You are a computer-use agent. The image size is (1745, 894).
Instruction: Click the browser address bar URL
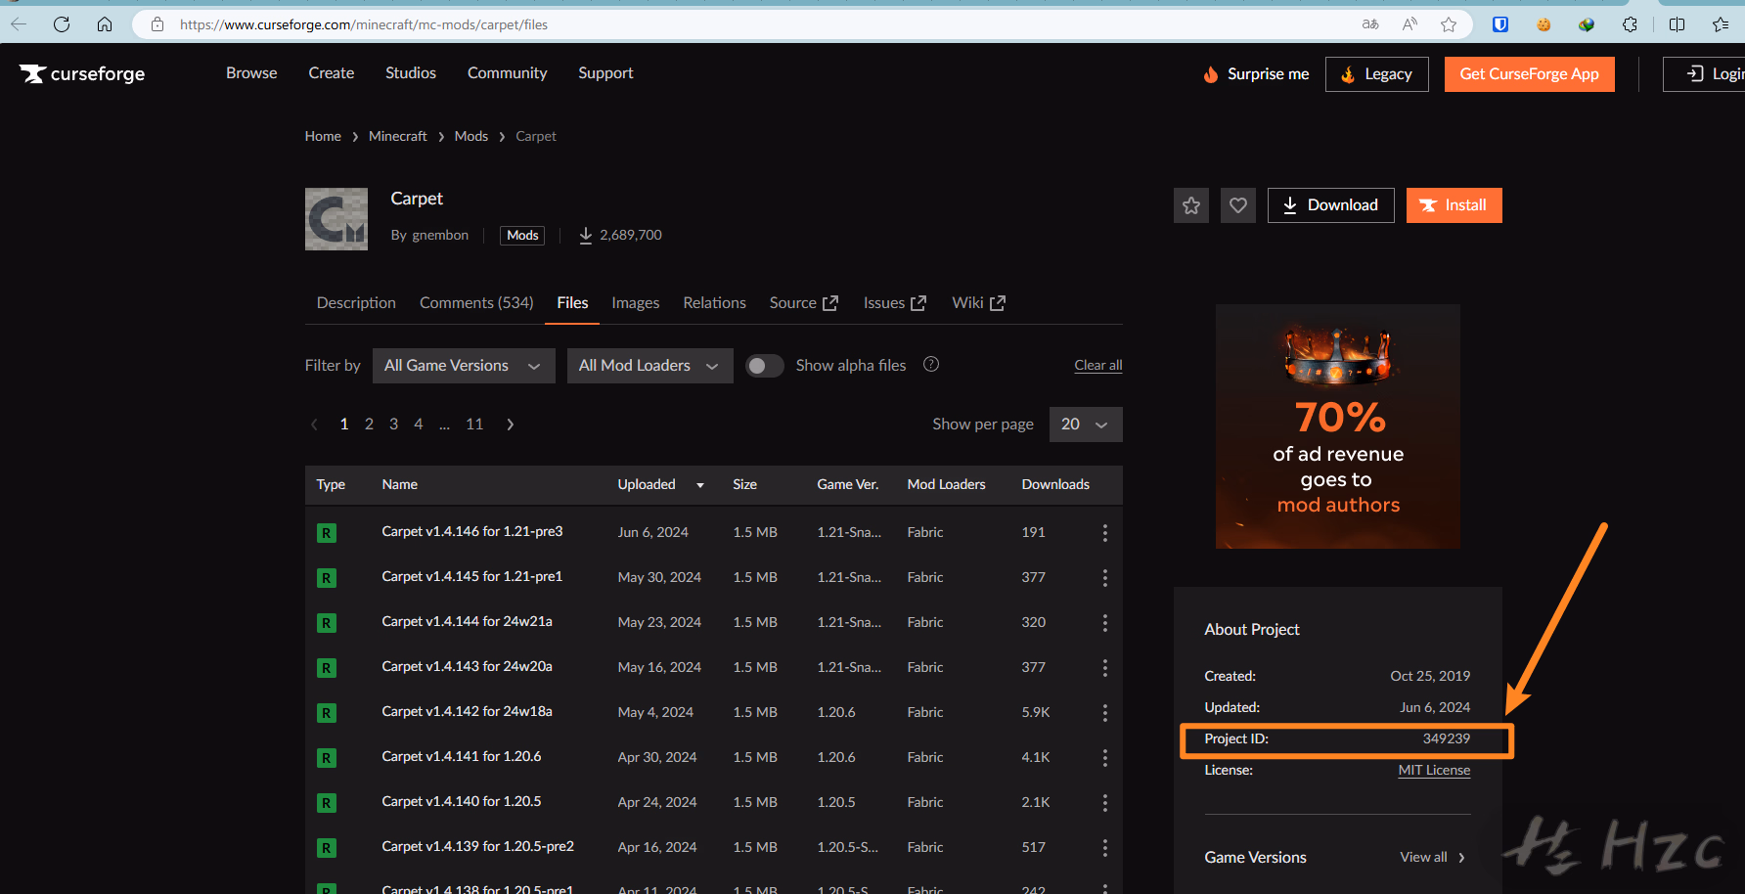364,24
